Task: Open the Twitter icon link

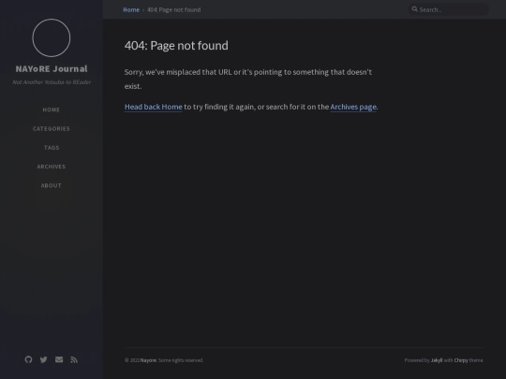Action: (x=43, y=359)
